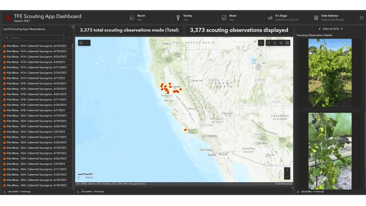Viewport: 366px width, 206px height.
Task: Select Alta Mesa - 03A Cabernet Sauvignon 5/4/2023
Action: [37, 164]
